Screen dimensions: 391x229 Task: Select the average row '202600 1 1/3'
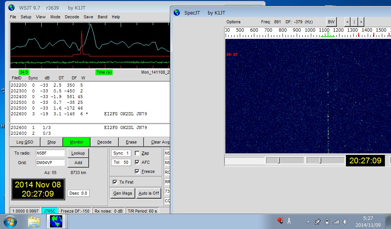point(79,127)
